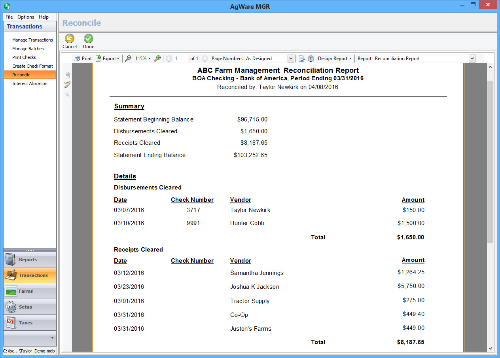Click the refresh report icon beside Page Numbers
This screenshot has width=500, height=358.
[302, 59]
